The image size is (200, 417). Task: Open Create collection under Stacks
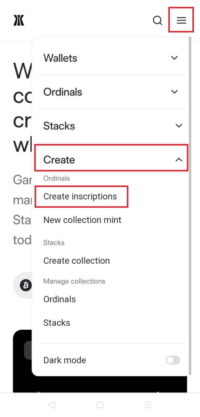(x=76, y=261)
